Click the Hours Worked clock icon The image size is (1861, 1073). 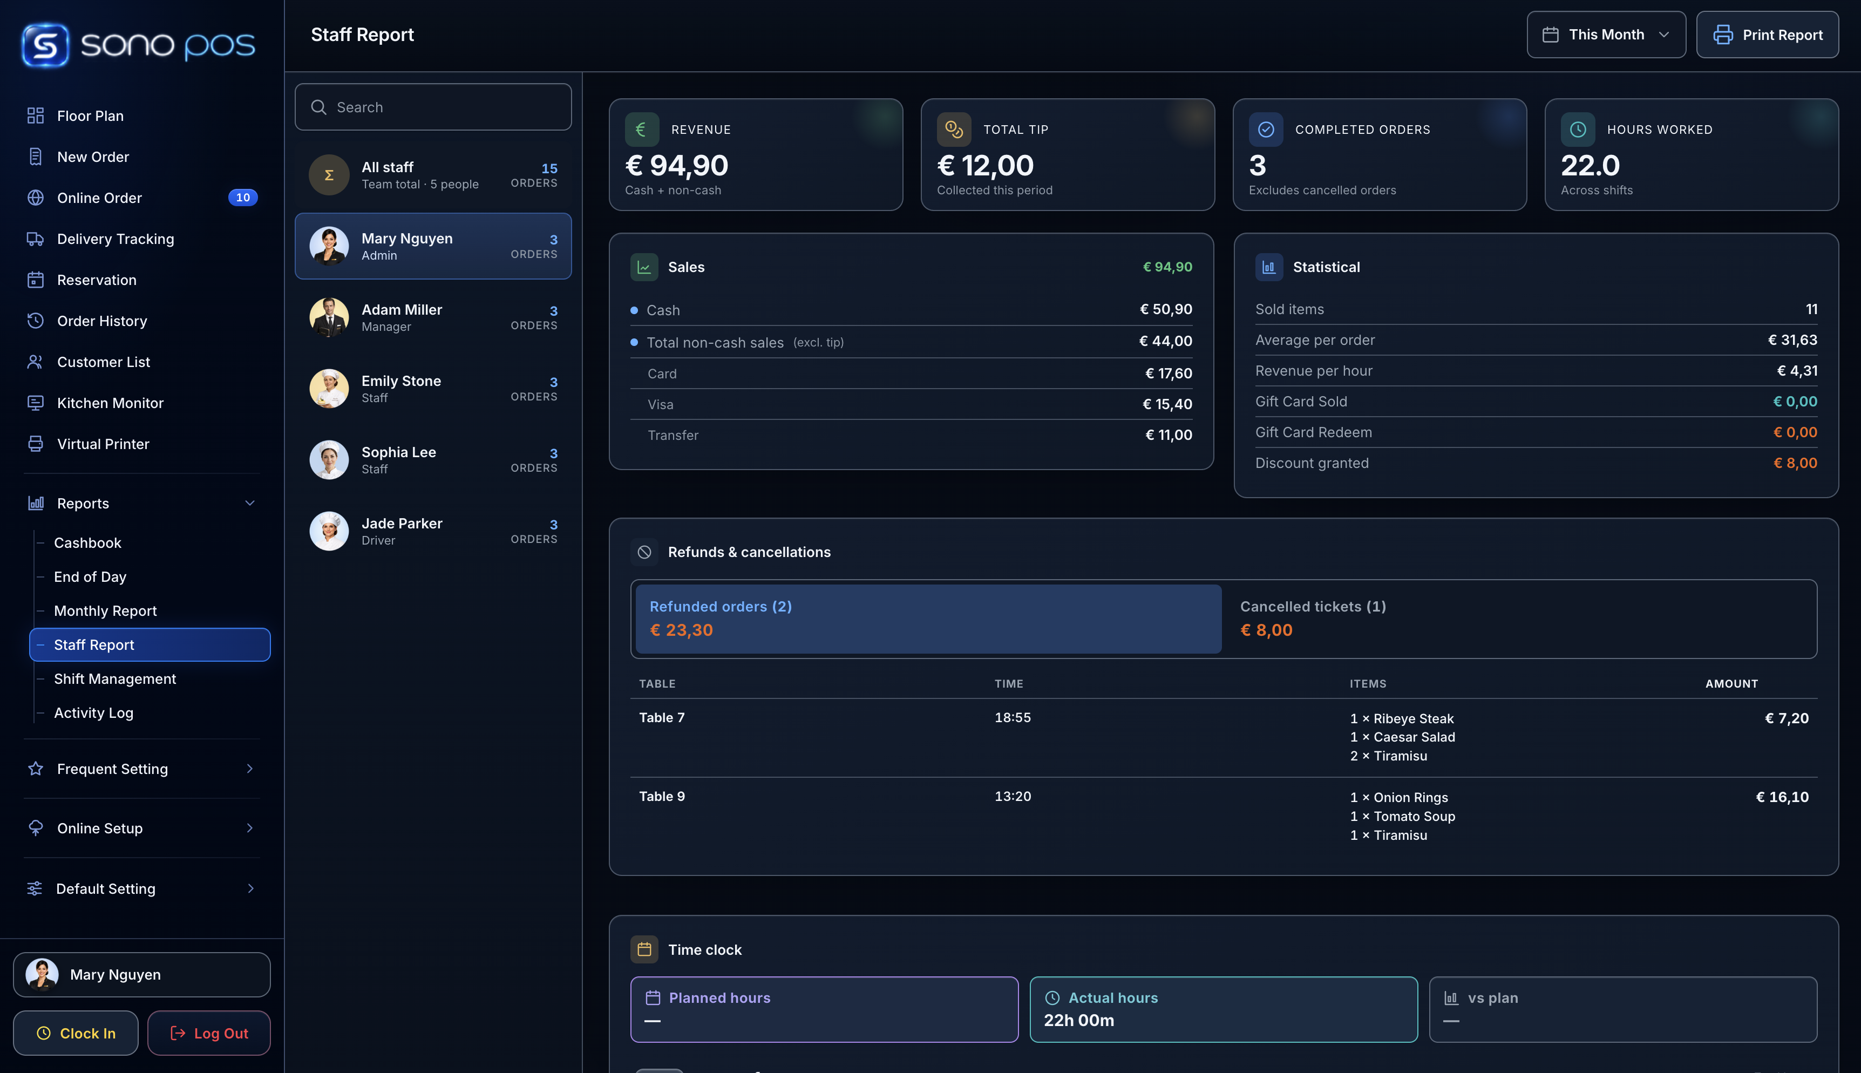point(1578,130)
